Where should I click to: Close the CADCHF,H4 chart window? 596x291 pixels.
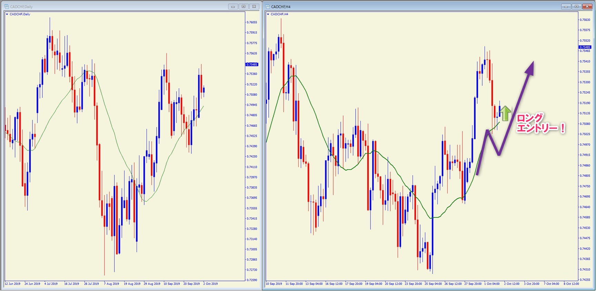pyautogui.click(x=587, y=7)
